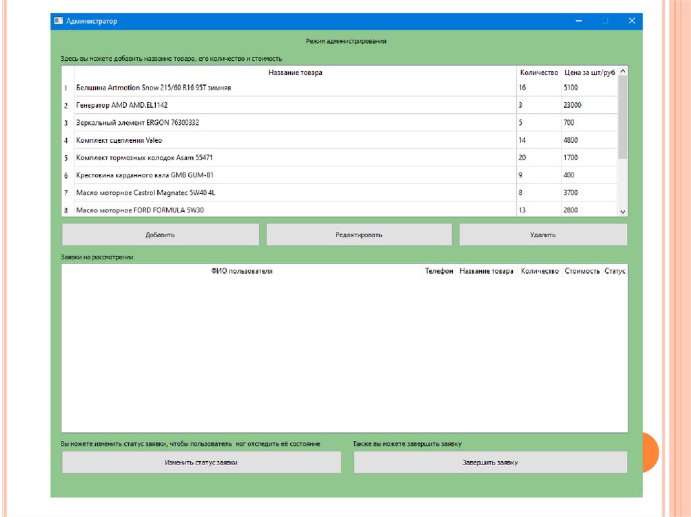Image resolution: width=691 pixels, height=517 pixels.
Task: Click the Администратор window app icon
Action: [58, 21]
